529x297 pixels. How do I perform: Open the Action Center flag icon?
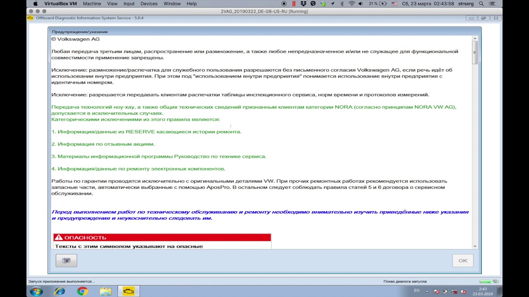[436, 291]
